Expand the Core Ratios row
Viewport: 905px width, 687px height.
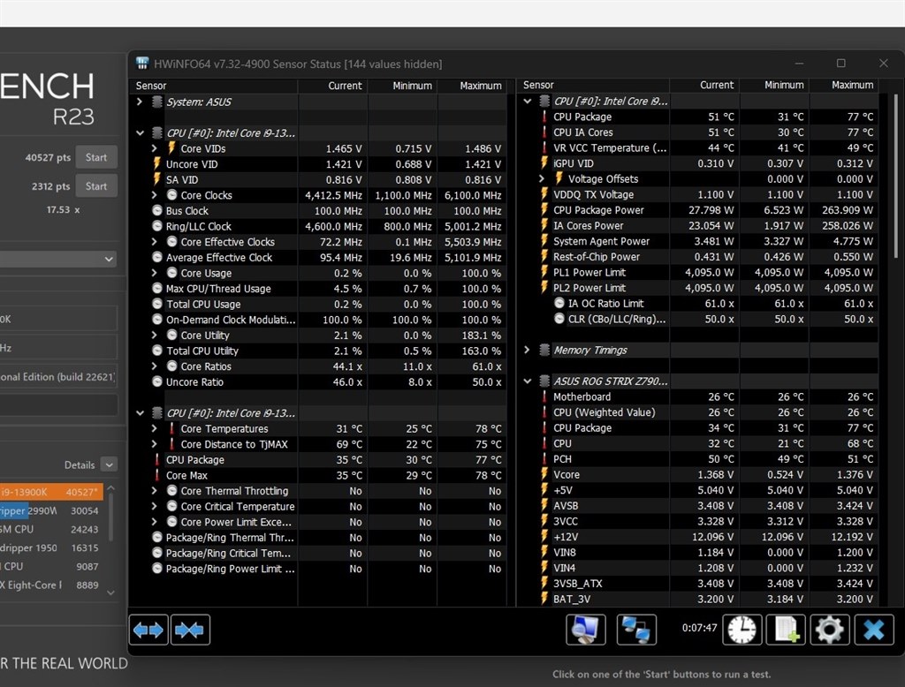click(x=154, y=366)
